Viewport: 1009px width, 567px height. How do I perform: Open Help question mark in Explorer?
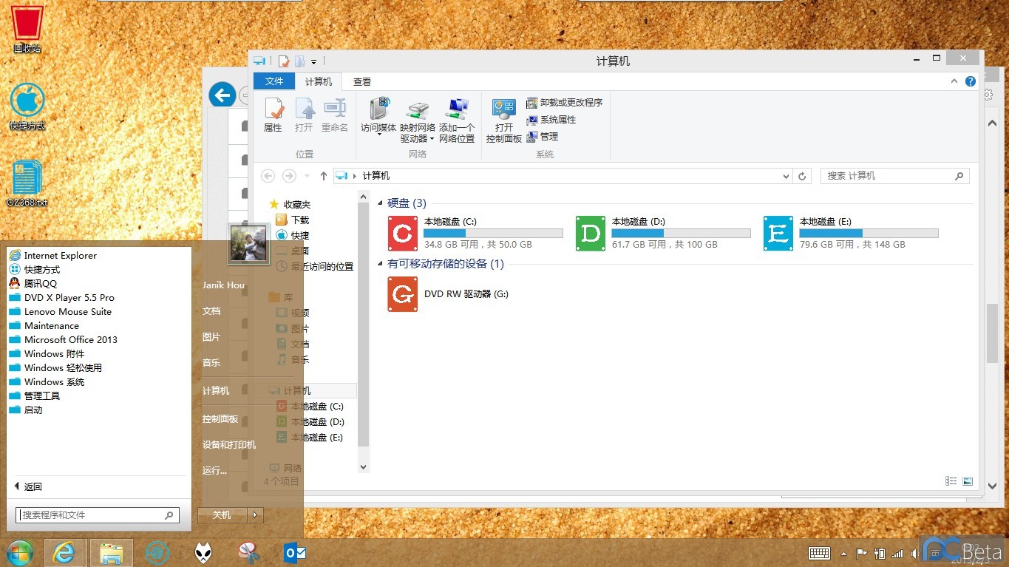point(971,82)
